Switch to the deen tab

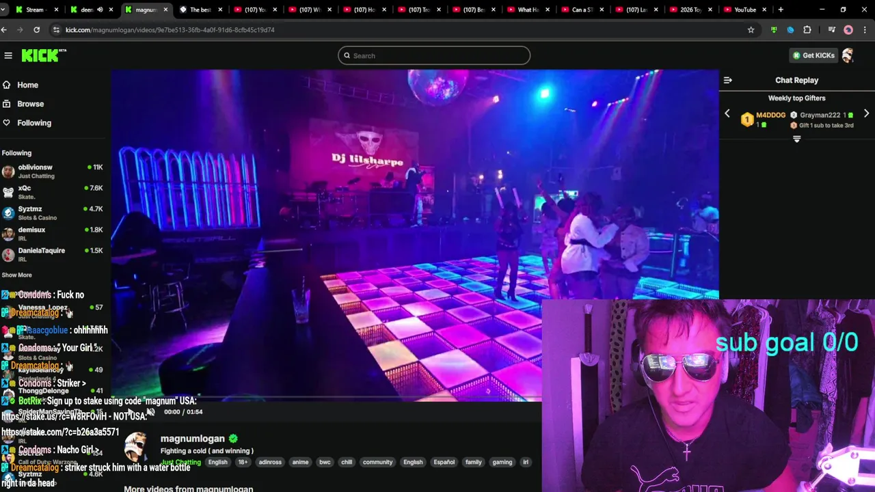tap(92, 10)
